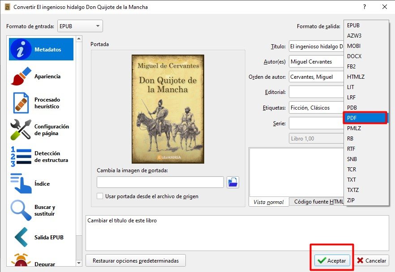
Task: Switch to the Vista normal tab
Action: (x=269, y=202)
